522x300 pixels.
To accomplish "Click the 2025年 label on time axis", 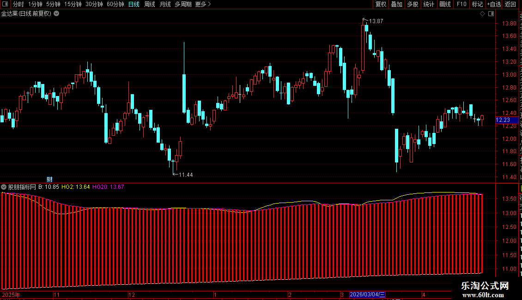I will coord(11,294).
